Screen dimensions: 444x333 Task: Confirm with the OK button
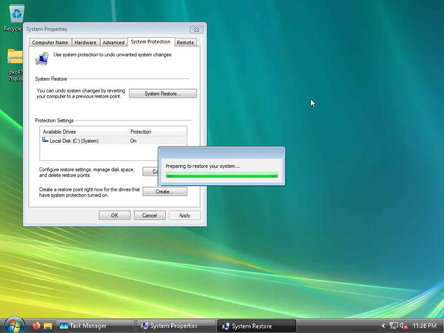click(x=114, y=215)
